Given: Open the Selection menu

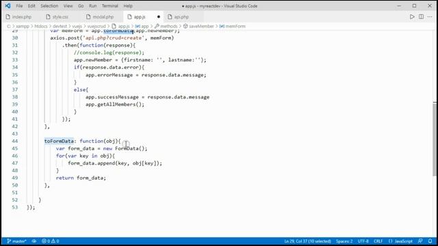Looking at the screenshot, I should point(49,6).
